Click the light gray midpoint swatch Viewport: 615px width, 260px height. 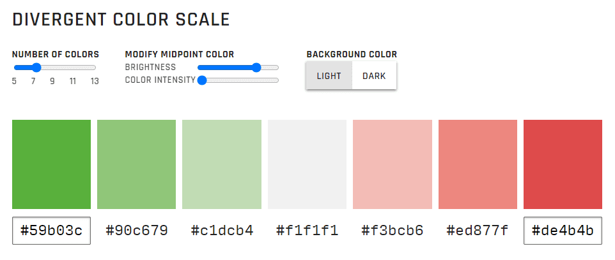(x=307, y=164)
